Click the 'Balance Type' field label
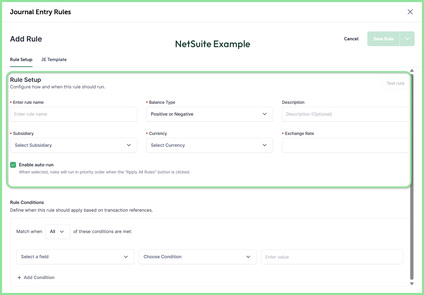Viewport: 424px width, 295px height. (162, 102)
